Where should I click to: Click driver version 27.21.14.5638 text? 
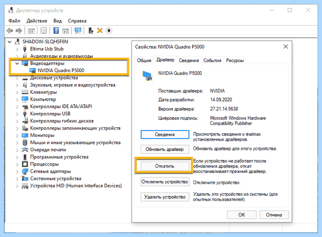point(224,109)
